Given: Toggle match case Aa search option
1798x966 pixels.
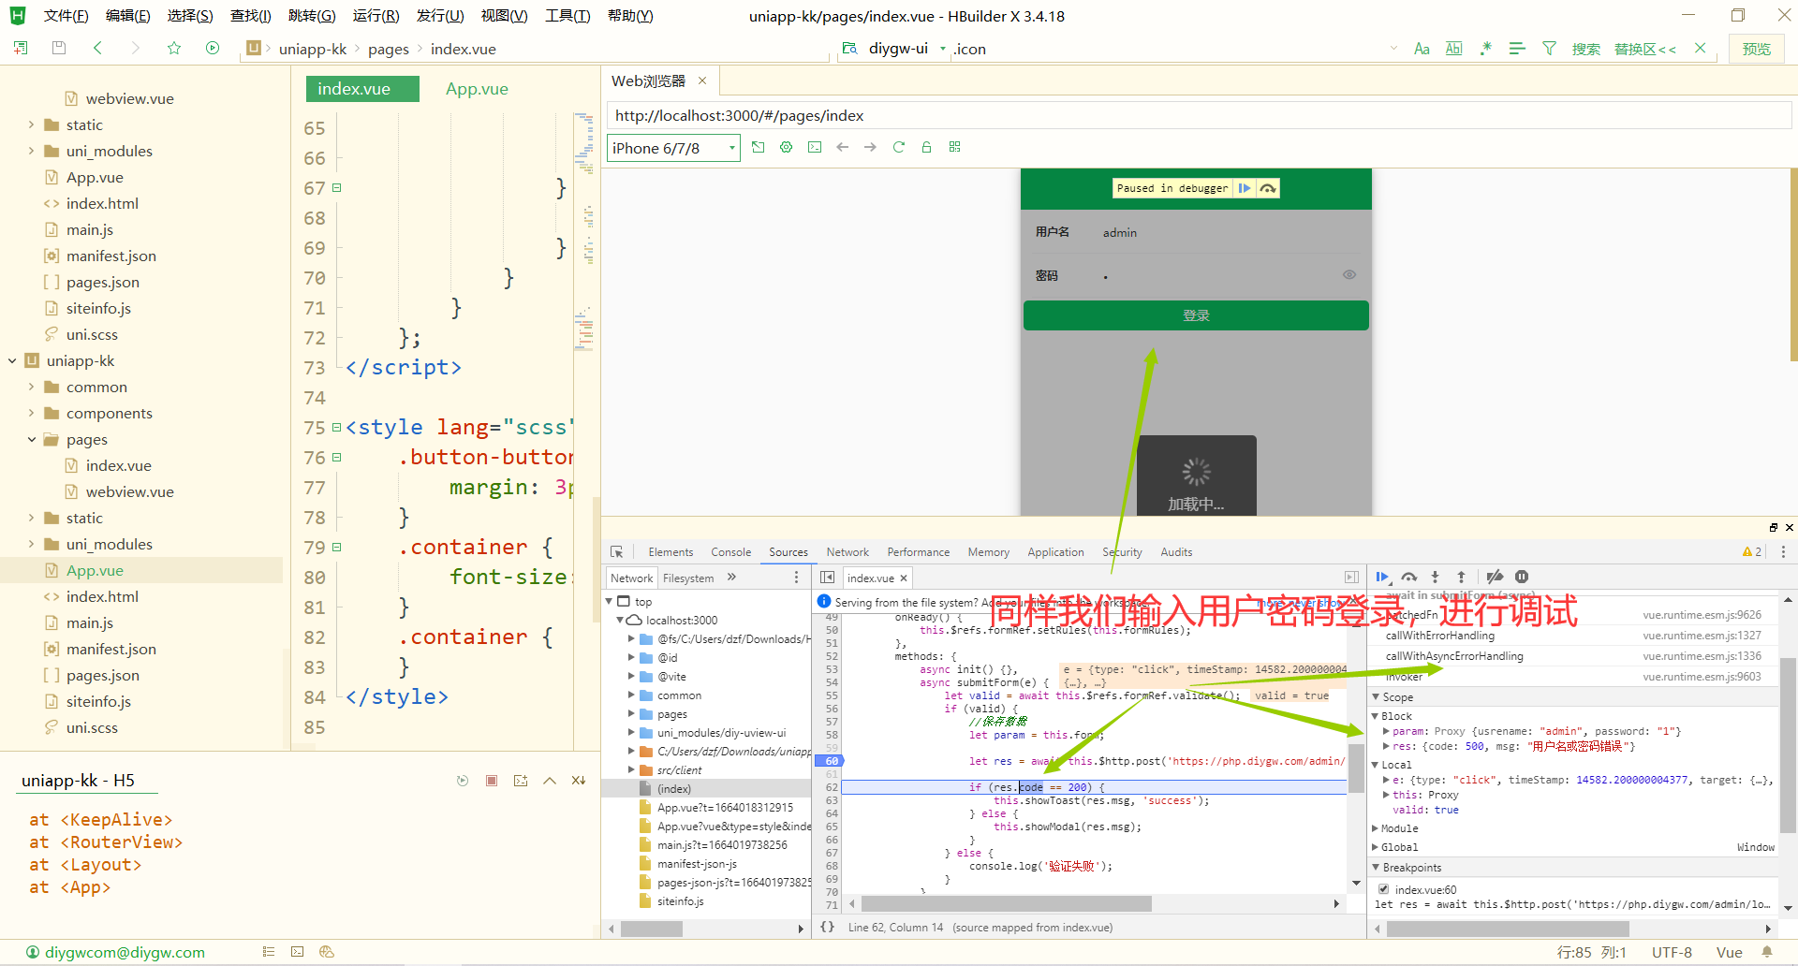Looking at the screenshot, I should 1422,49.
